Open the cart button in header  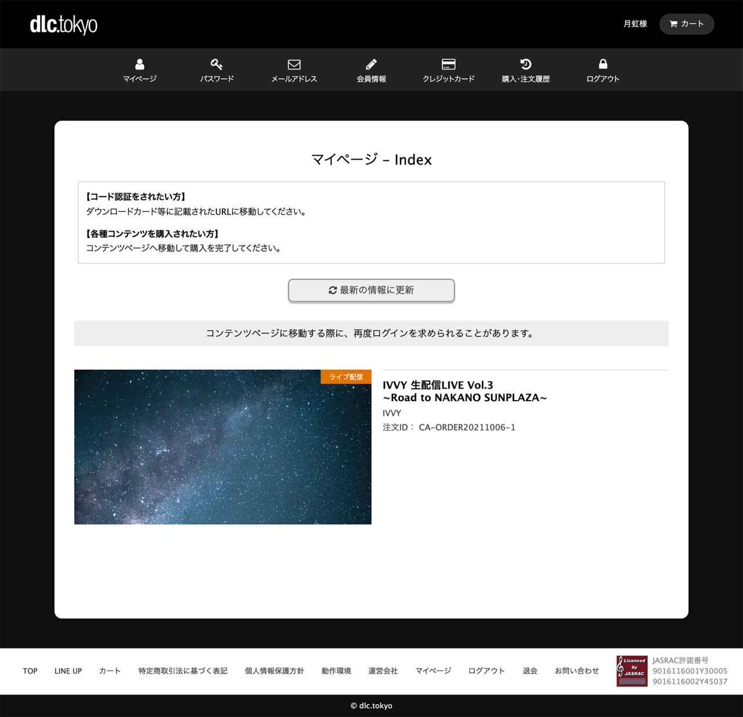click(x=686, y=24)
